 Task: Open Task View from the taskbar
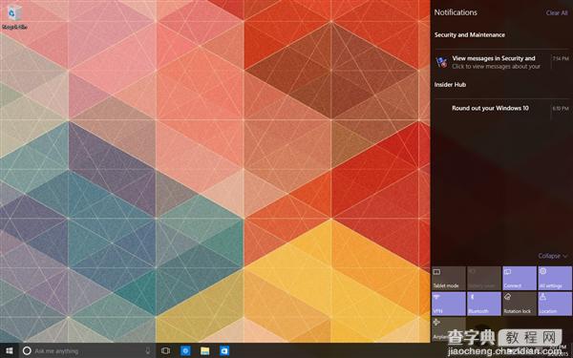165,351
